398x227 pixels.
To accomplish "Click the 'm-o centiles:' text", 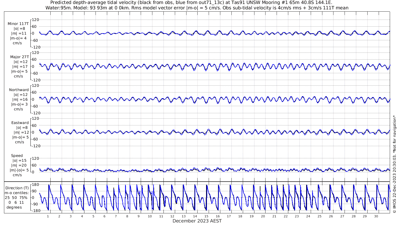I will (17, 193).
